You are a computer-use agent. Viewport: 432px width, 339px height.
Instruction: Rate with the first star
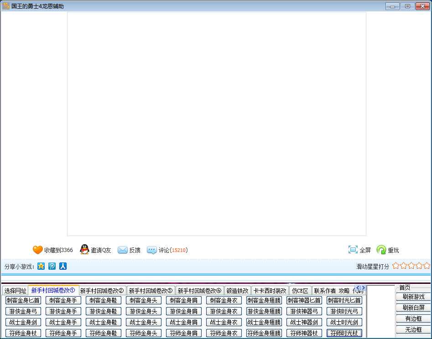(x=396, y=266)
